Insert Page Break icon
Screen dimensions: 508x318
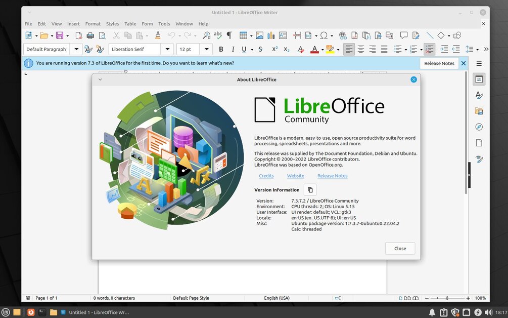[297, 35]
